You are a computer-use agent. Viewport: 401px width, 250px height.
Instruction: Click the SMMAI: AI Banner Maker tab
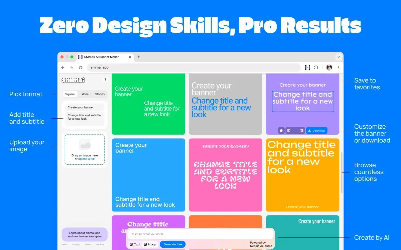point(105,57)
